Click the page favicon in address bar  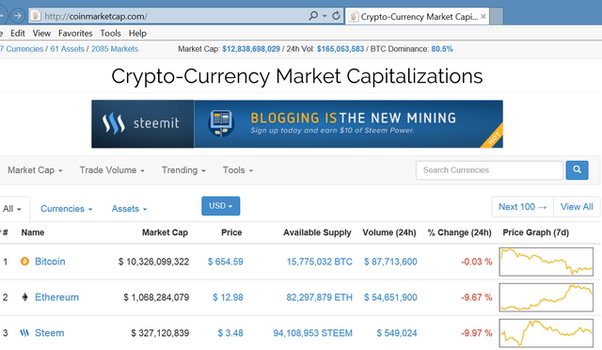coord(36,16)
